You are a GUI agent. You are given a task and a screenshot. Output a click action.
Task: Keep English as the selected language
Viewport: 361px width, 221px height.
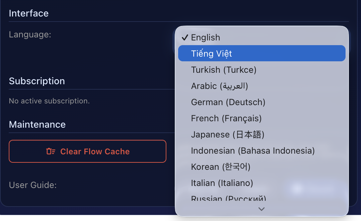pos(205,37)
